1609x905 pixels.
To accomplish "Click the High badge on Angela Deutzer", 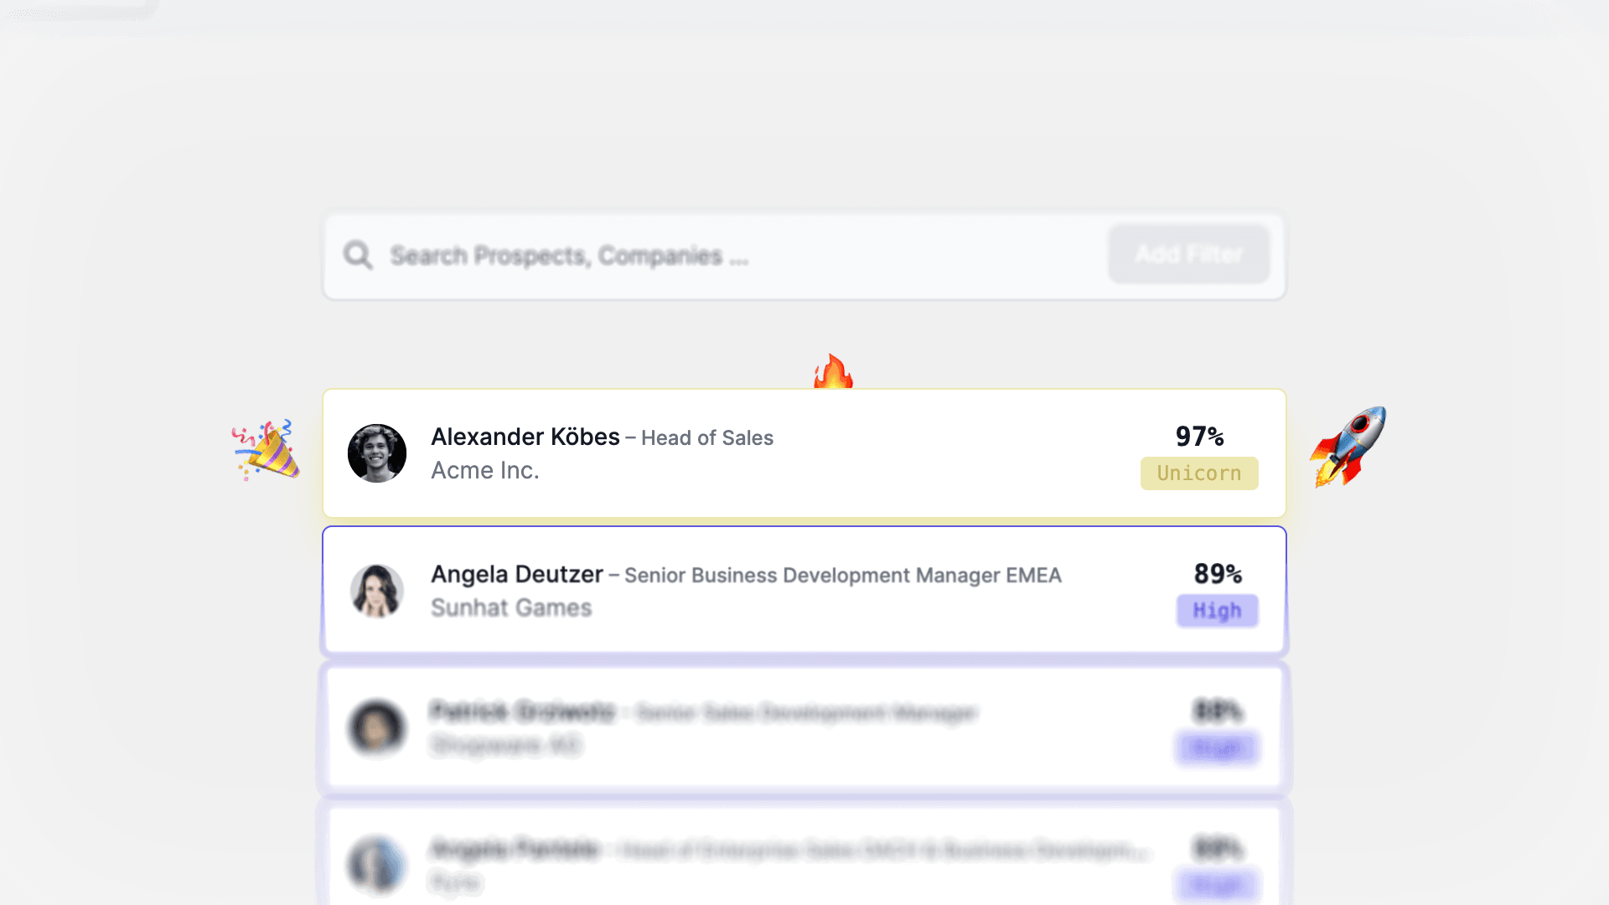I will point(1217,611).
